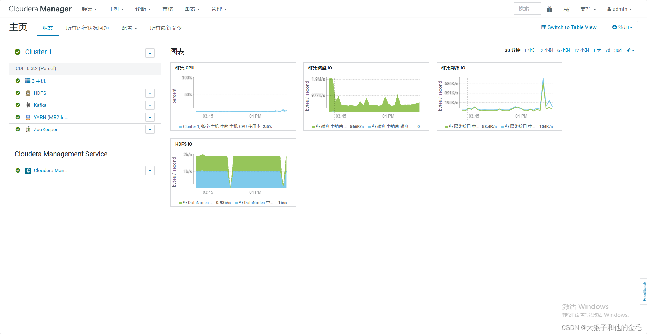The image size is (647, 334).
Task: Click green health check icon beside ZooKeeper
Action: pos(18,129)
